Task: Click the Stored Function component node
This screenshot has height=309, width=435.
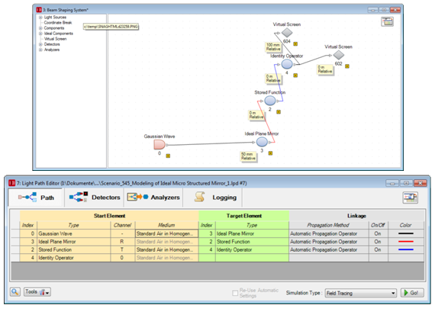Action: [269, 101]
